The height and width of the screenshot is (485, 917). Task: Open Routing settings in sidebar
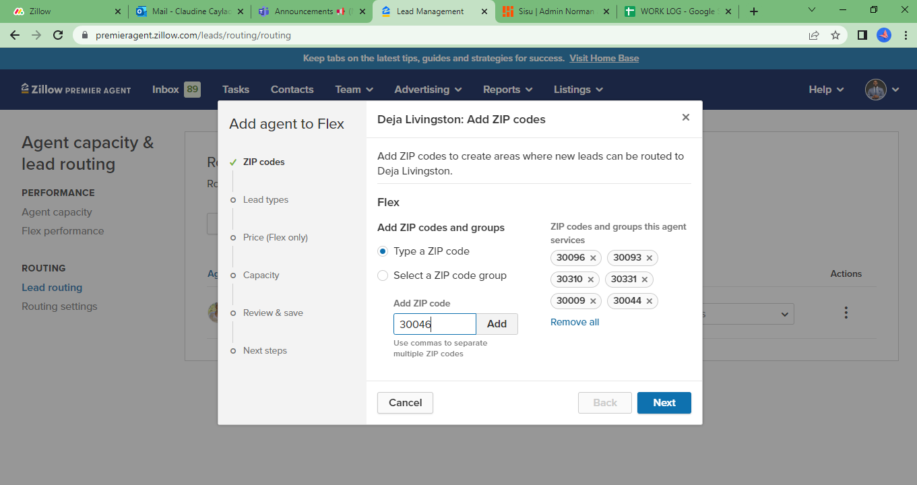(x=59, y=306)
